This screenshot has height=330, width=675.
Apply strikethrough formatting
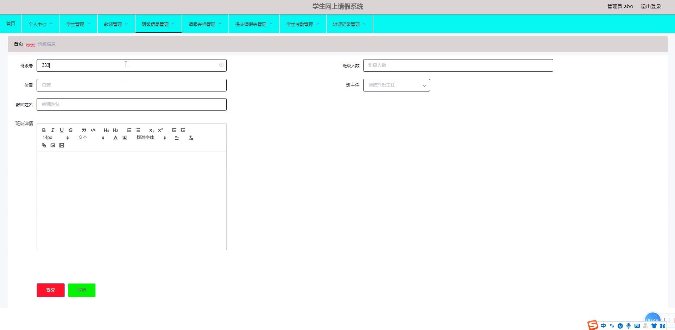point(71,130)
